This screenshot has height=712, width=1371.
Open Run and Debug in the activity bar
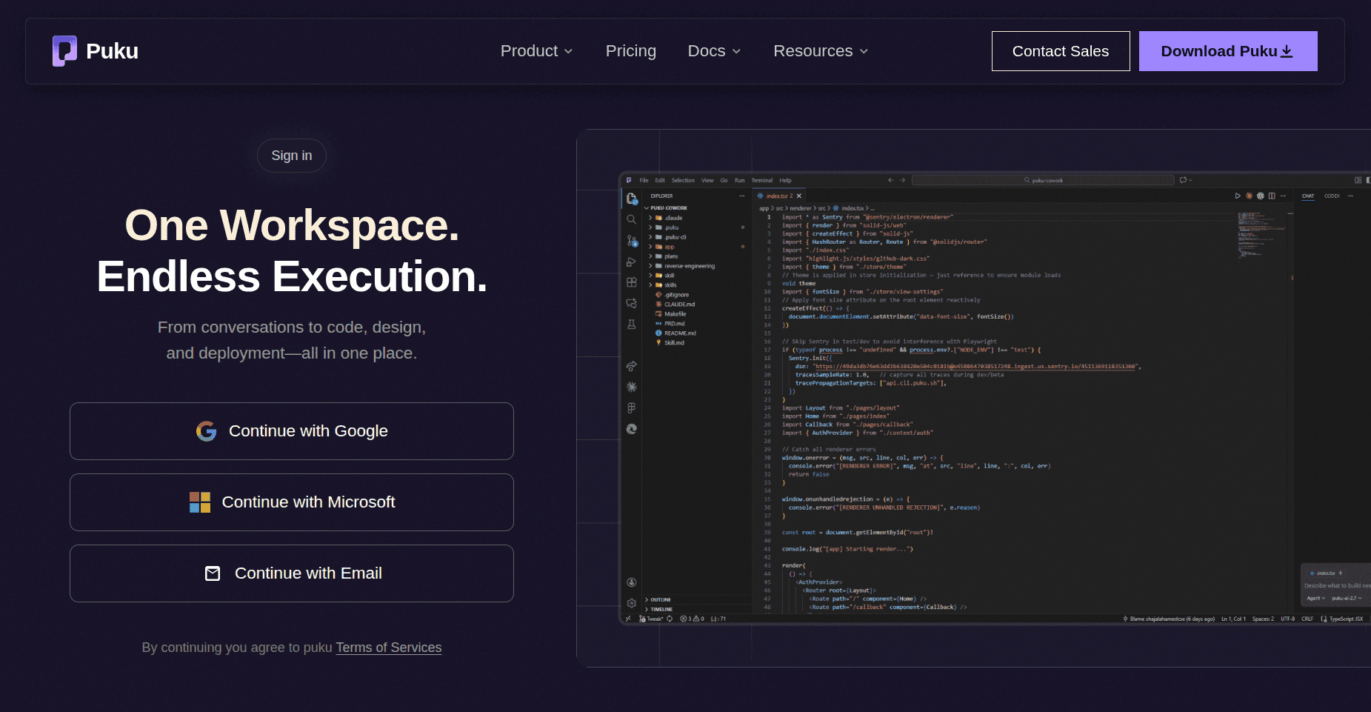pos(632,262)
